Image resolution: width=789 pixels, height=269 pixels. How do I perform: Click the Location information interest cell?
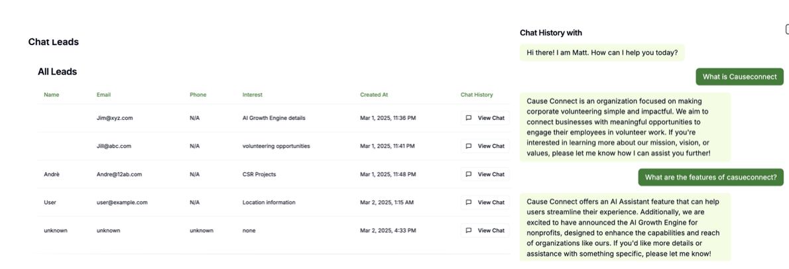[269, 203]
